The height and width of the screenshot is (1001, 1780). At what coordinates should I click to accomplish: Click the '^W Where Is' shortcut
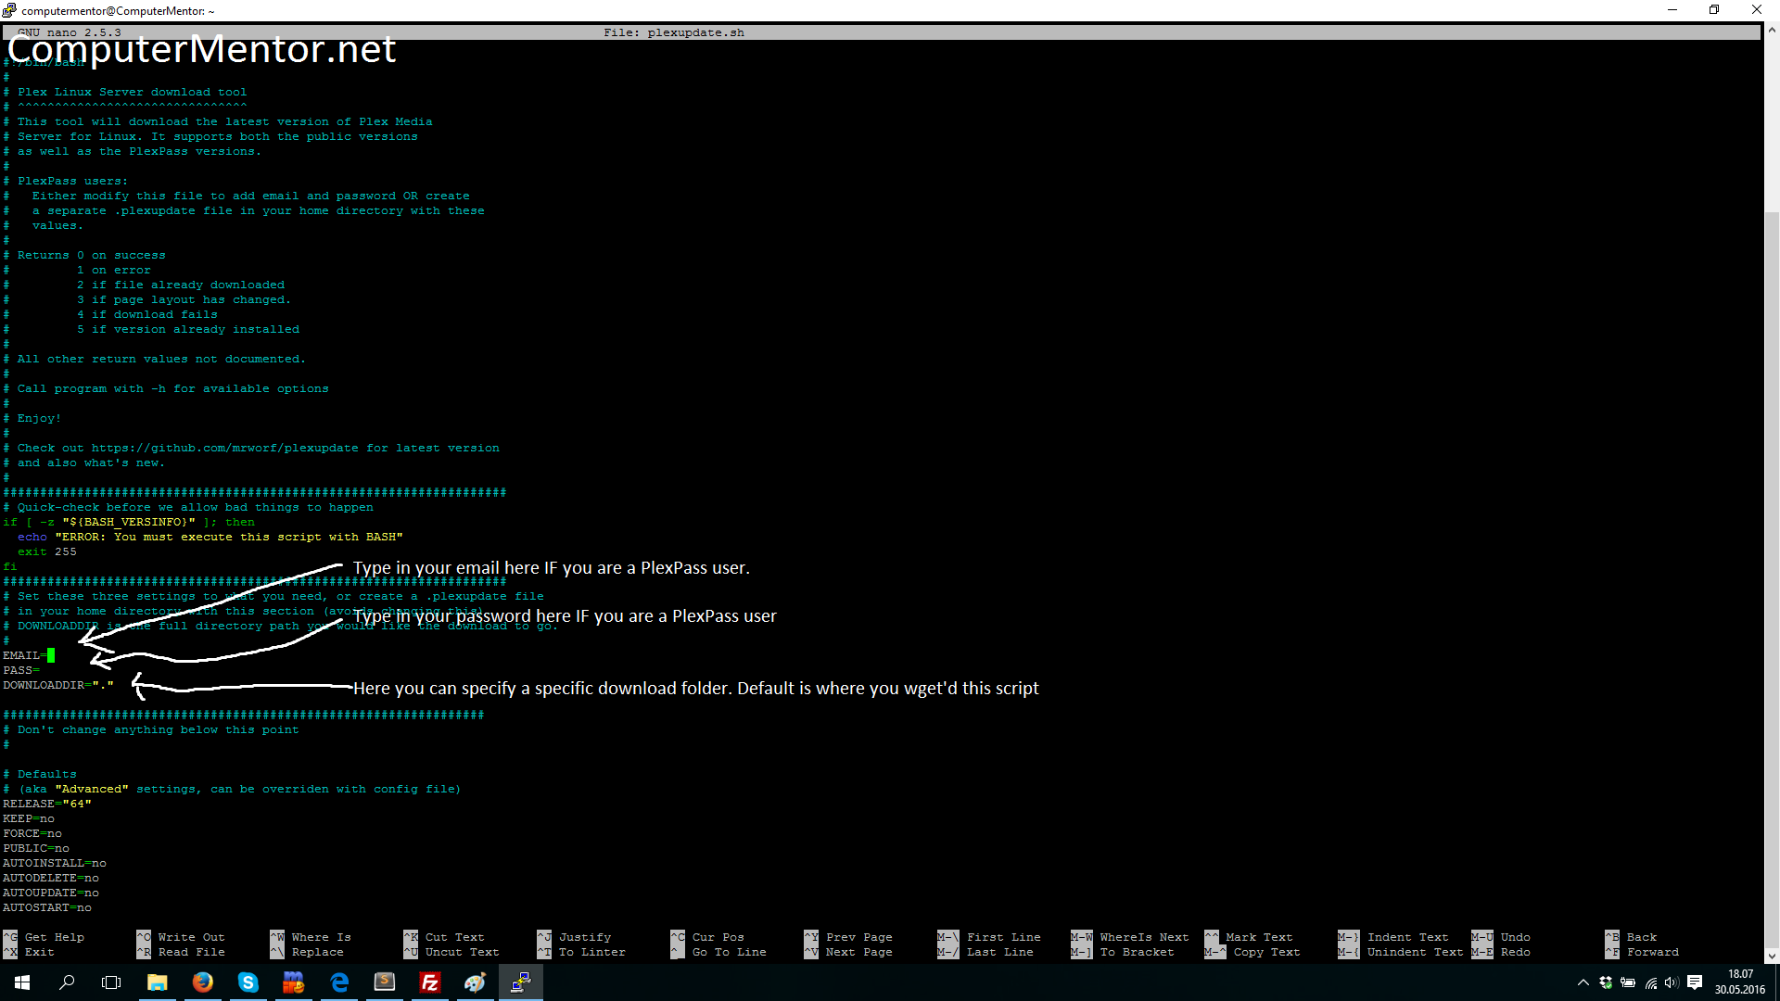311,937
